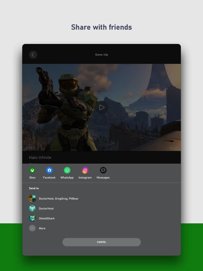203x271 pixels.
Task: Tap ShieldShark's avatar picture
Action: 32,218
